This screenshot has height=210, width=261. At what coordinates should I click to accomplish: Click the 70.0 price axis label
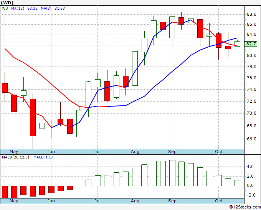coord(251,113)
